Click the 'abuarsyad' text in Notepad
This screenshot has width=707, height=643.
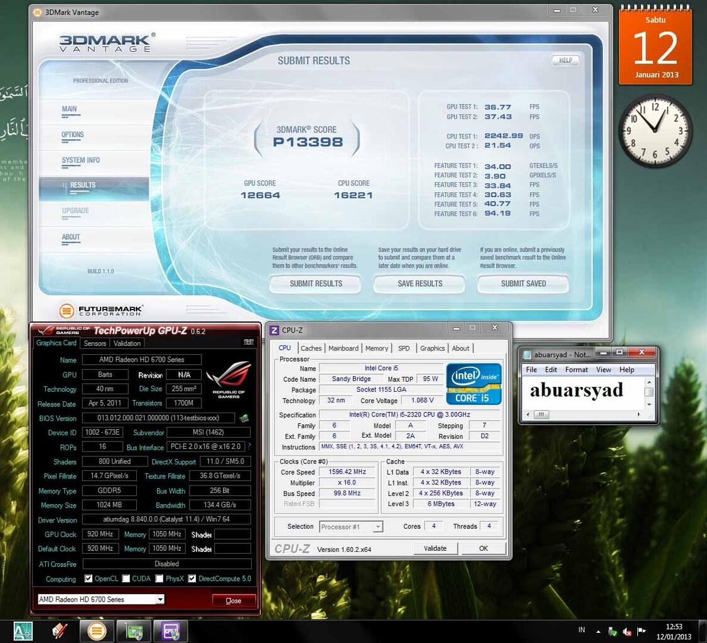click(576, 391)
